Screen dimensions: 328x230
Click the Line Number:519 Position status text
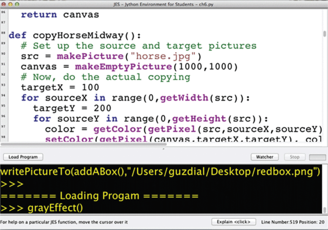click(x=293, y=222)
